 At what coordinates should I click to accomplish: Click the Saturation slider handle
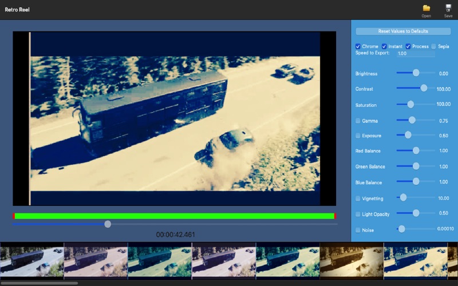point(410,104)
